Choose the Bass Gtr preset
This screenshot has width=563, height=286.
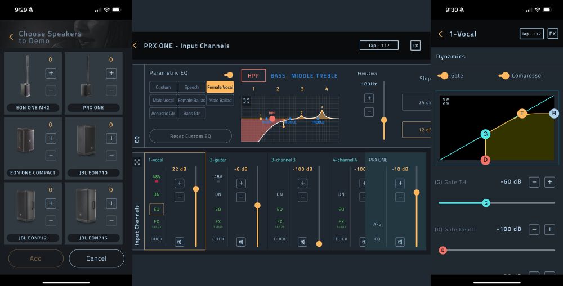[x=191, y=114]
